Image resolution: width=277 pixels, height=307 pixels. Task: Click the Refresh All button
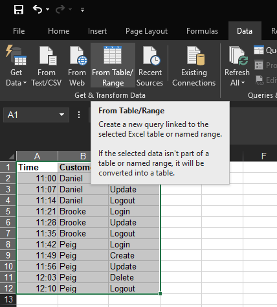(x=237, y=65)
